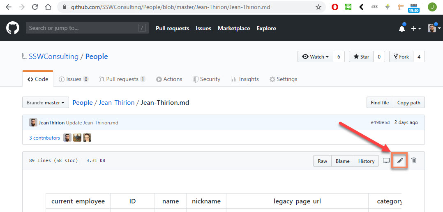Open People in the file breadcrumb
The width and height of the screenshot is (443, 212).
[83, 102]
